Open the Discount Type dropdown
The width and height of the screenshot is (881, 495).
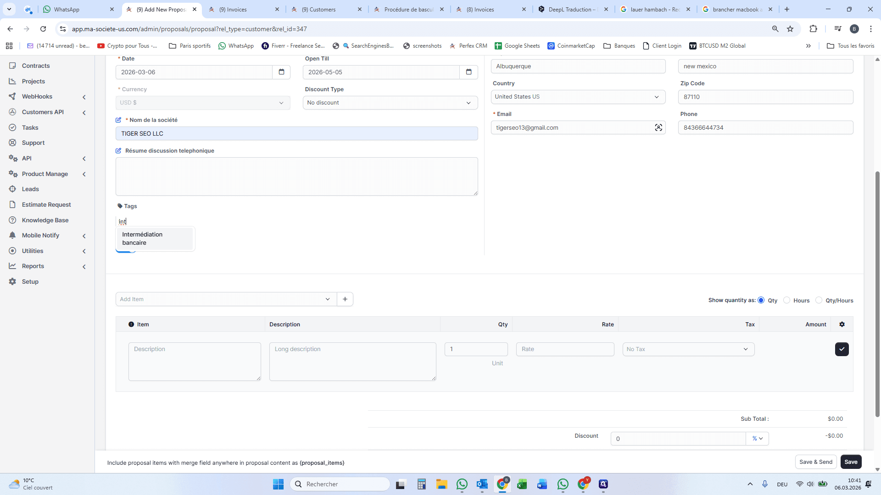(x=390, y=103)
